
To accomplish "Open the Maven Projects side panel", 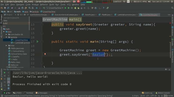I will (x=172, y=56).
